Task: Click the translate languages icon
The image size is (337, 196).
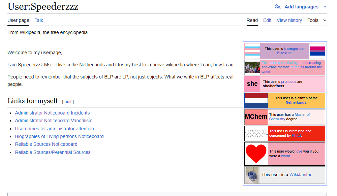Action: pyautogui.click(x=277, y=7)
